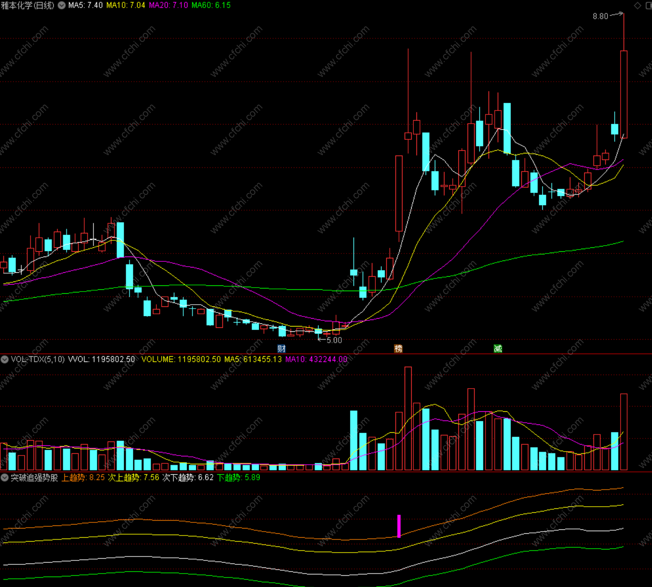Click the 突破追强势股 indicator name
Screen dimensions: 652x587
point(34,477)
